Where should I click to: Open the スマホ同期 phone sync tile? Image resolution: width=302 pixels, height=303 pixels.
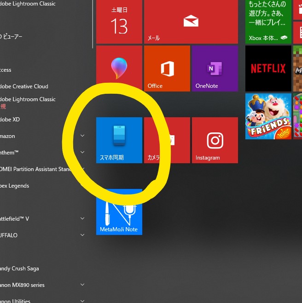point(119,140)
